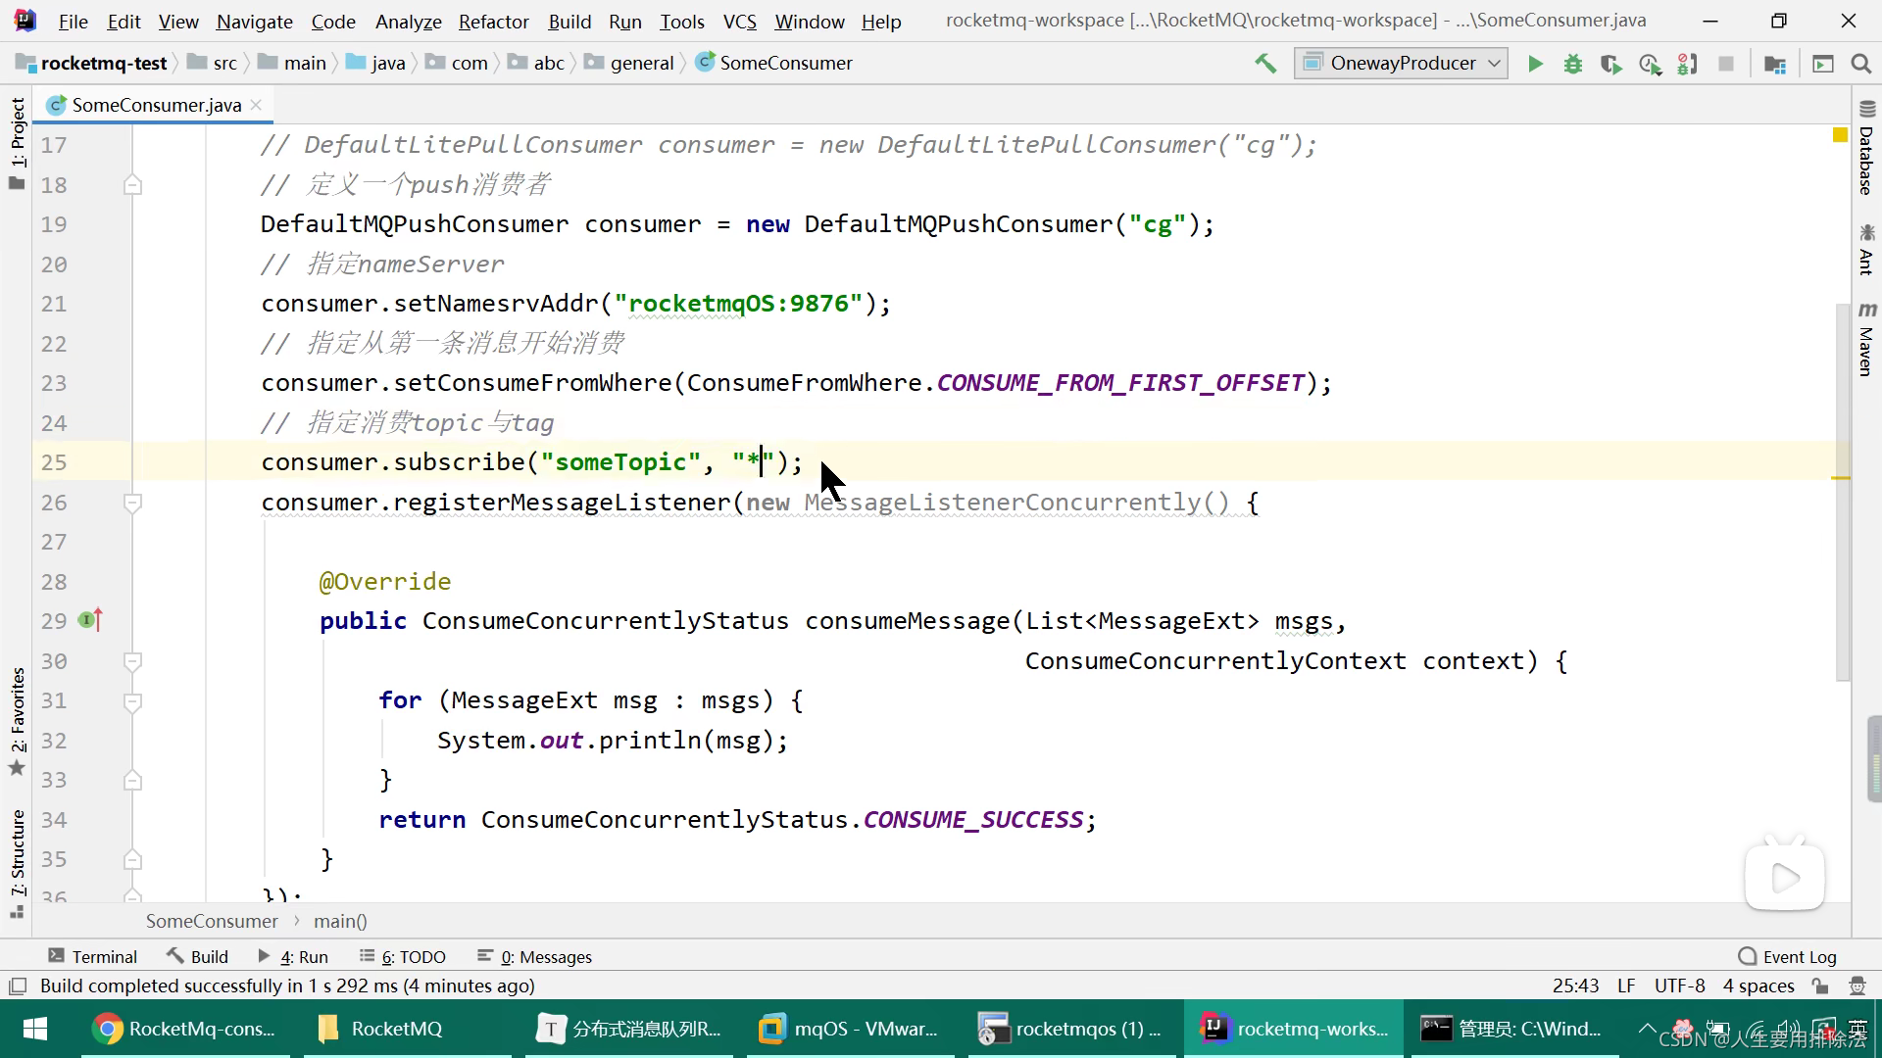Click the inspector hector icon in status bar
Viewport: 1882px width, 1058px height.
1857,986
